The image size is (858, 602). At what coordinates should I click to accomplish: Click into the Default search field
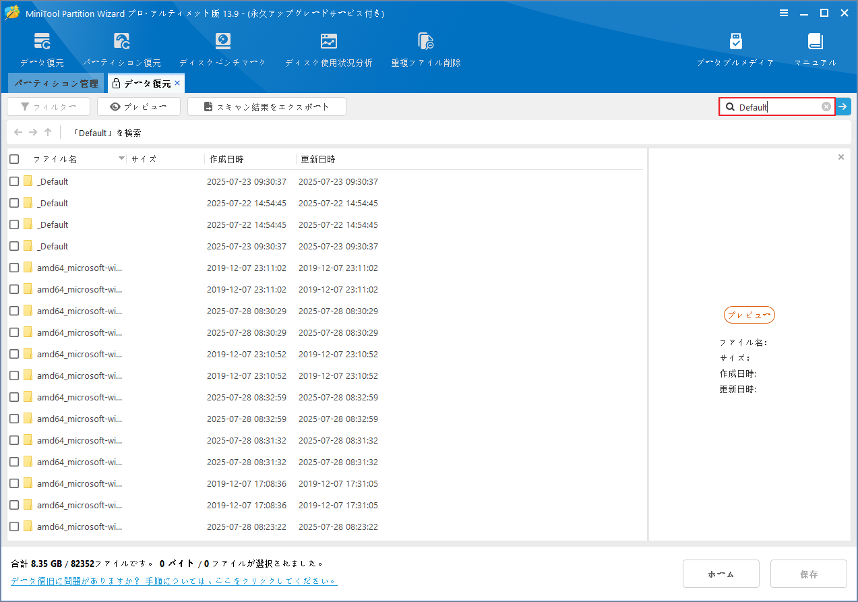point(778,107)
